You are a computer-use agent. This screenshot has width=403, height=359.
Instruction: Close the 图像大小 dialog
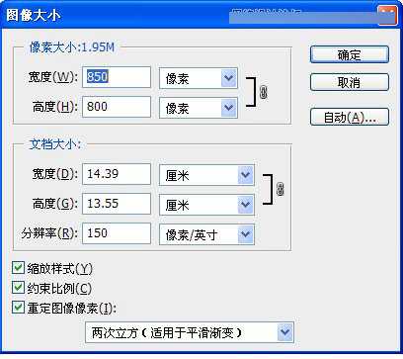point(387,15)
